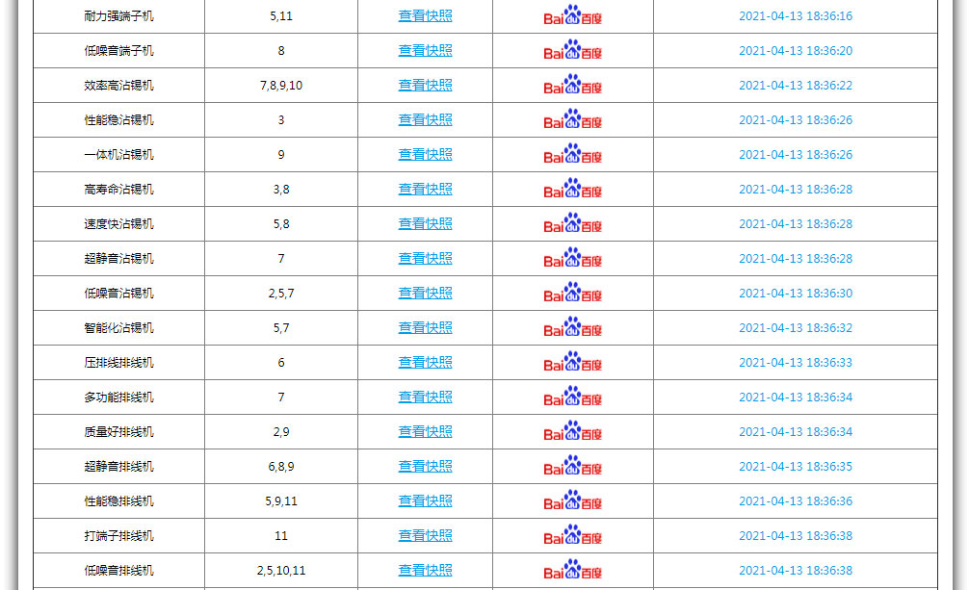Click timestamp 2021-04-13 18:36:16
Screen dimensions: 969x590
796,16
